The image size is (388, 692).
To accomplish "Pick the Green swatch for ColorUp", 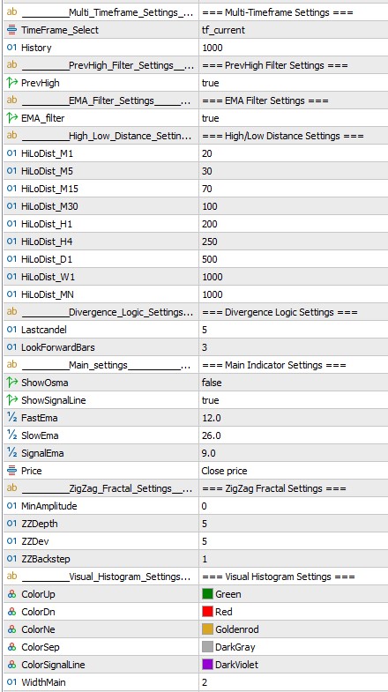I will [x=207, y=594].
